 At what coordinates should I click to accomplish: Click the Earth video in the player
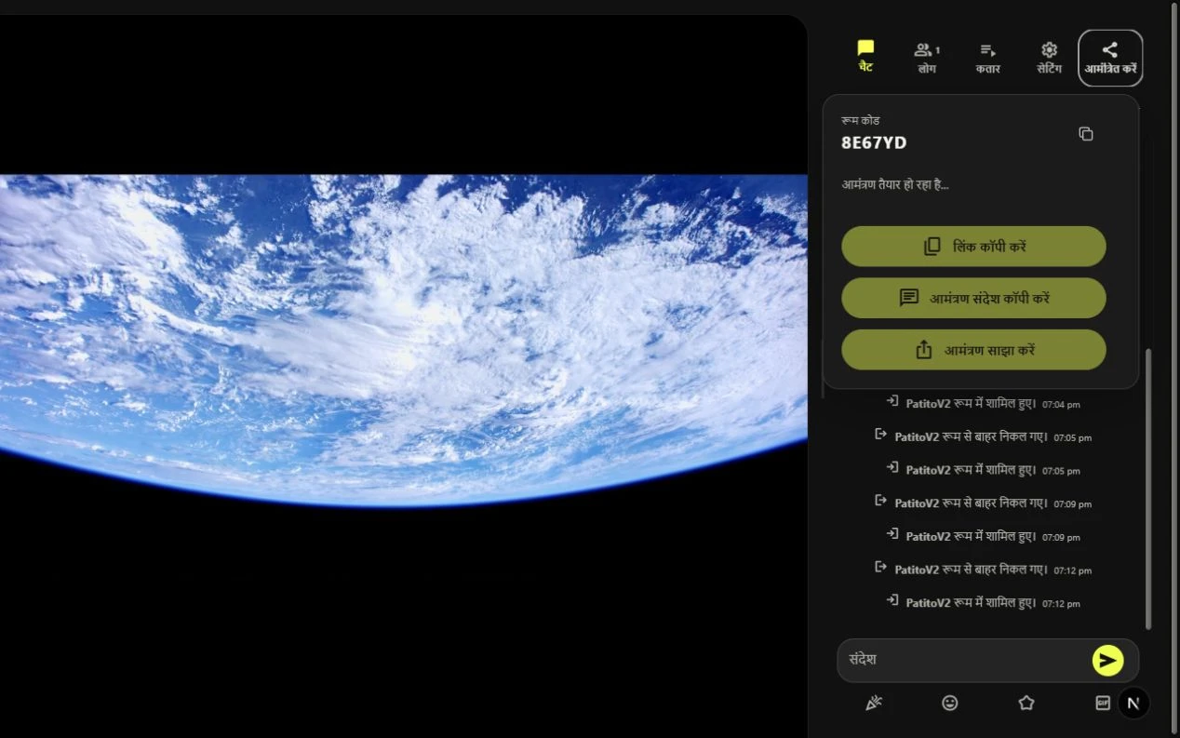(403, 341)
